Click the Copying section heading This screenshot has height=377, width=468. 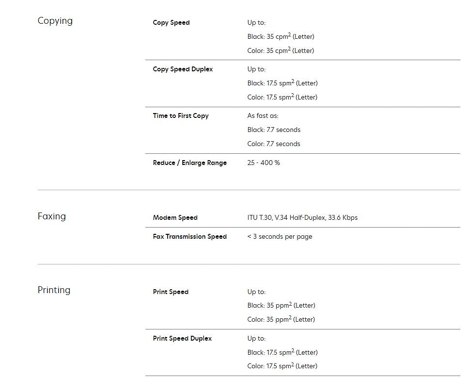[x=55, y=21]
